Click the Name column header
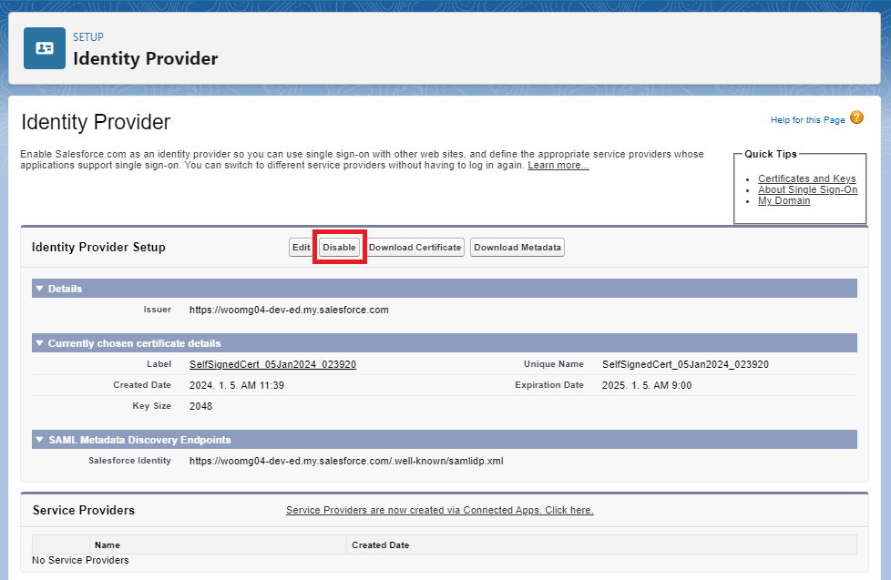891x580 pixels. pos(108,544)
